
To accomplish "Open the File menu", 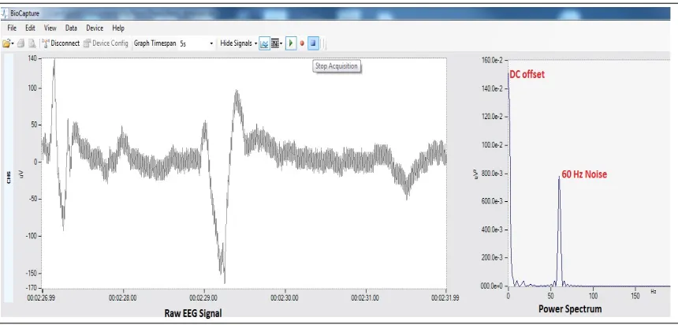I will [12, 28].
